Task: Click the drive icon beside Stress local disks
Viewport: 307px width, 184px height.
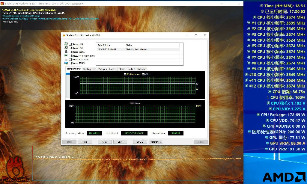Action: (x=66, y=60)
